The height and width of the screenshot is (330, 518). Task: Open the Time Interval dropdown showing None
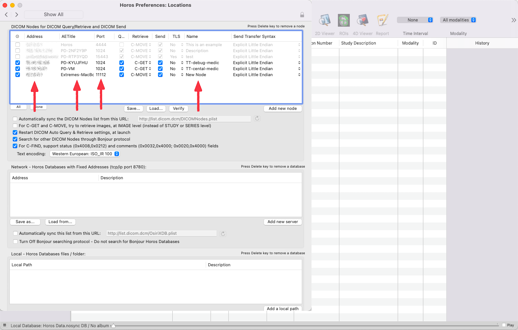pos(415,19)
